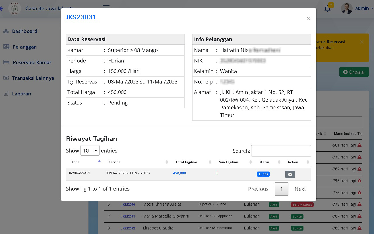374x234 pixels.
Task: Sort billing table by Total Tagihan
Action: point(186,162)
